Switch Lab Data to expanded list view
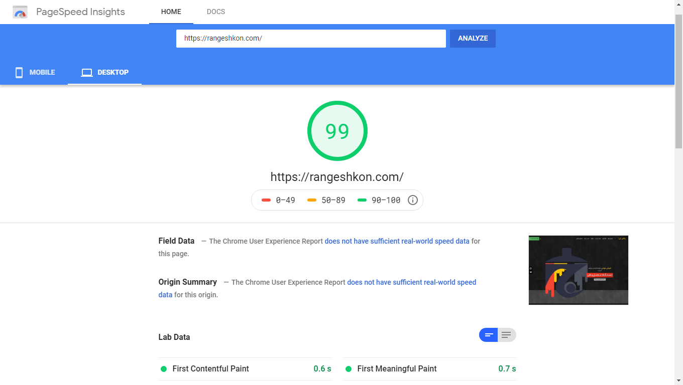Screen dimensions: 683x385 point(507,335)
